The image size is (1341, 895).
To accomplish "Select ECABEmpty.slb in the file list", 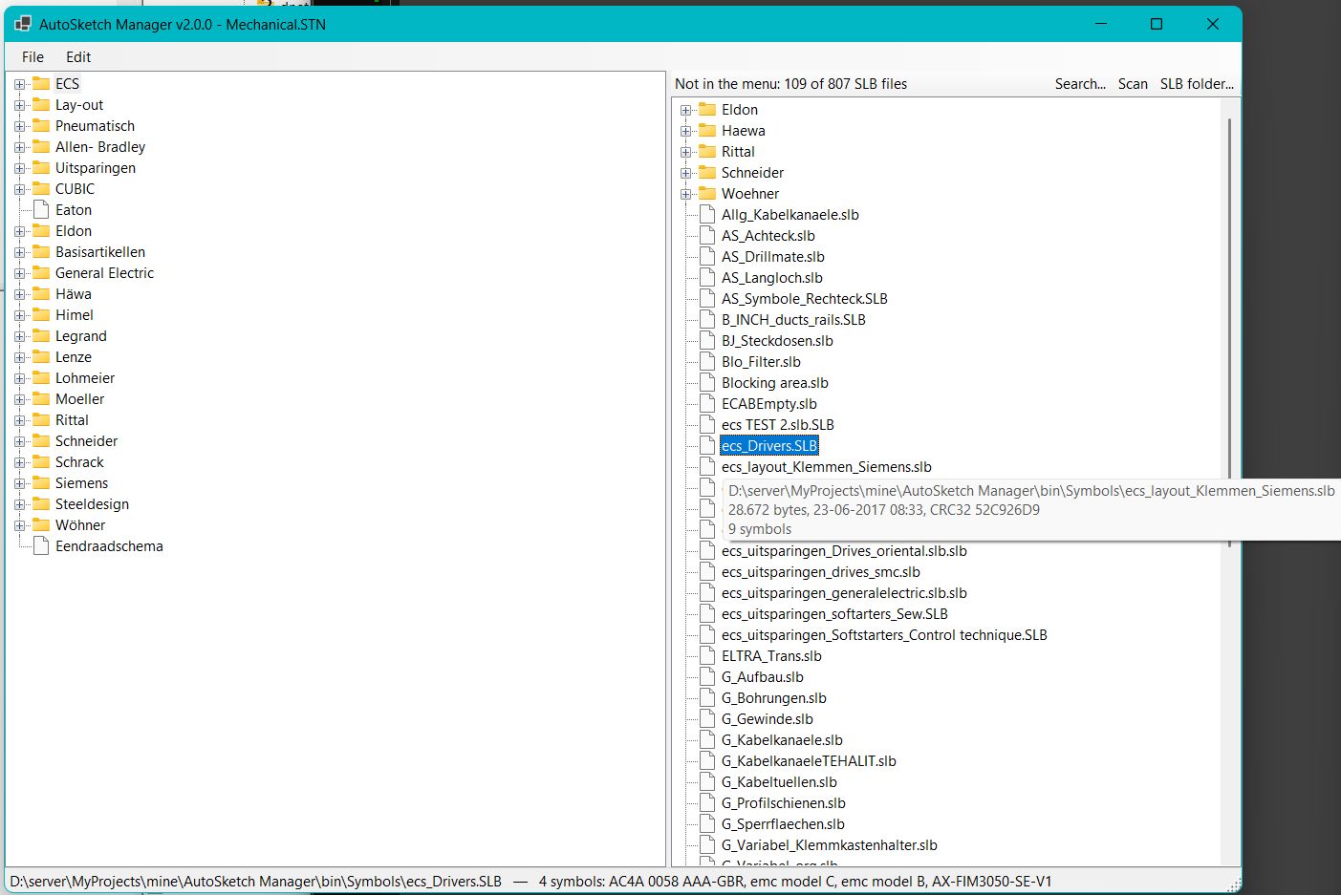I will click(769, 403).
